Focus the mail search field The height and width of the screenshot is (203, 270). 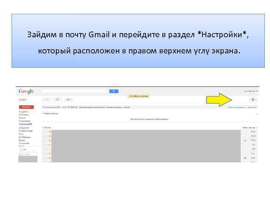74,91
